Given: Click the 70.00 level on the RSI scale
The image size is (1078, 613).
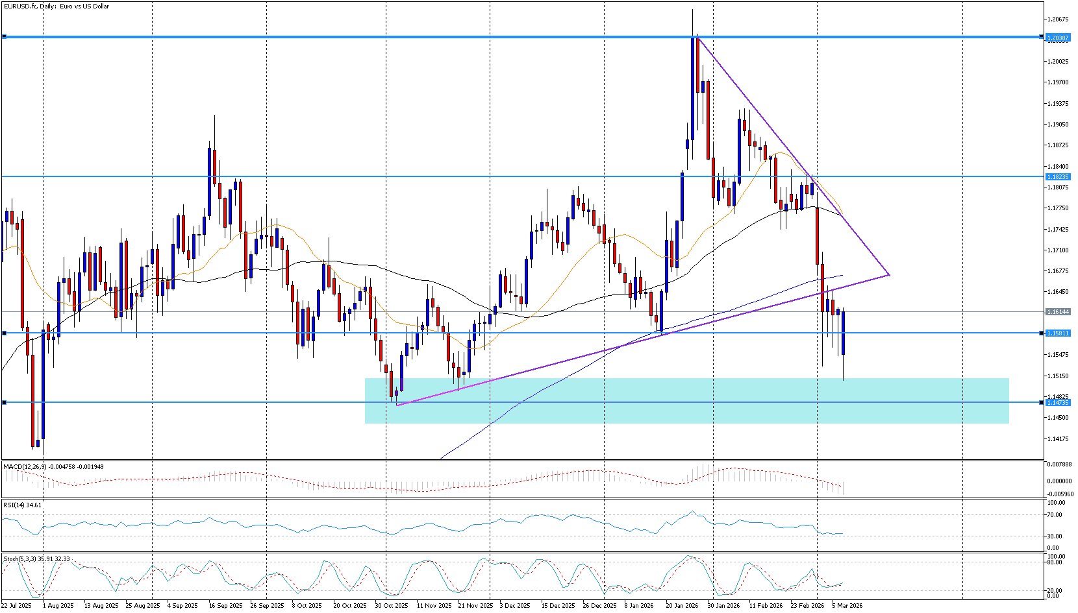Looking at the screenshot, I should point(1055,515).
